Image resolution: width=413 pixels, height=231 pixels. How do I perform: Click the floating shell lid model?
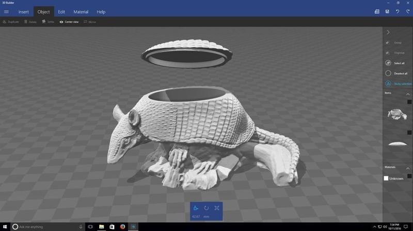187,54
